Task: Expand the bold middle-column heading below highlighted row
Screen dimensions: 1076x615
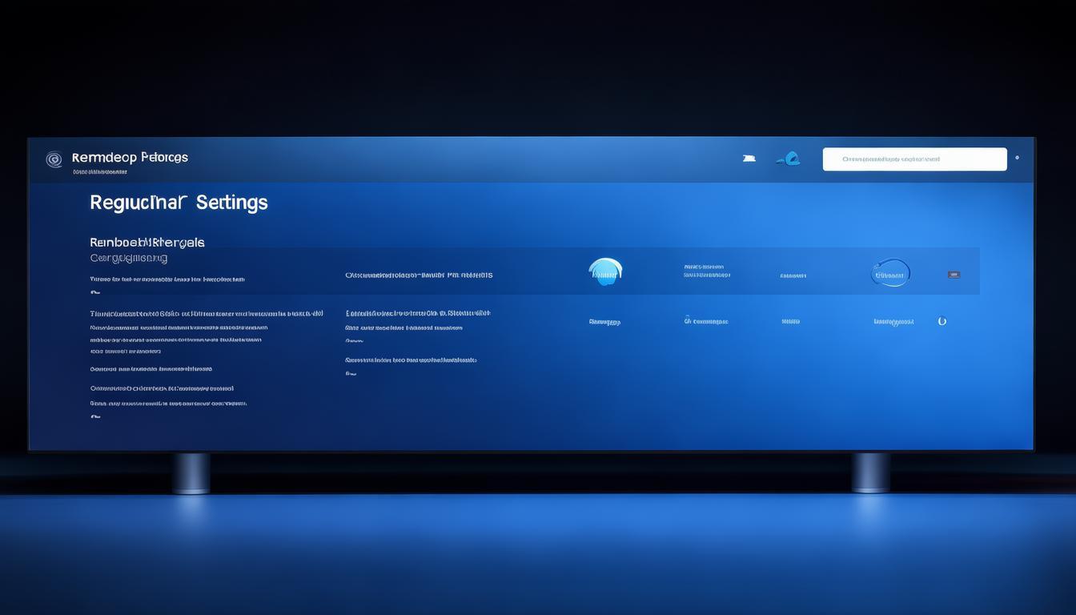Action: point(418,313)
